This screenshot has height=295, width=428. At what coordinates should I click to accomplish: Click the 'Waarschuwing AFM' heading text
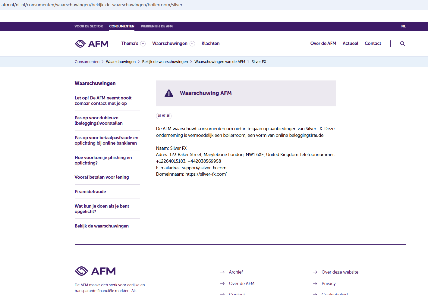tap(206, 93)
